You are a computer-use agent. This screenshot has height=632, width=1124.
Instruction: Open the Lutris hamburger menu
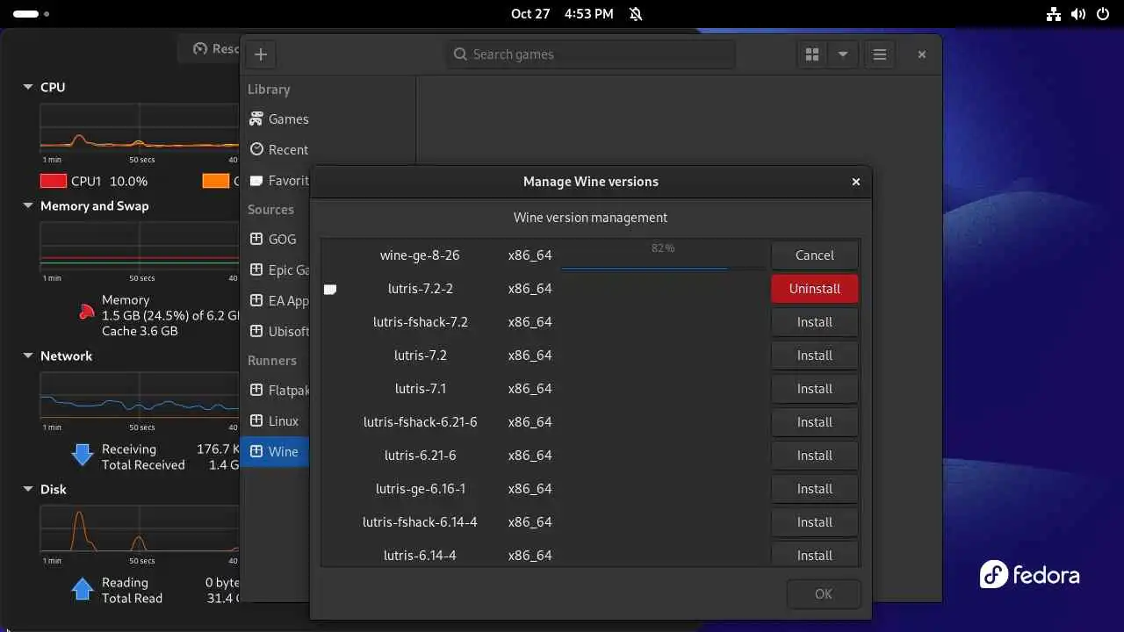(880, 54)
